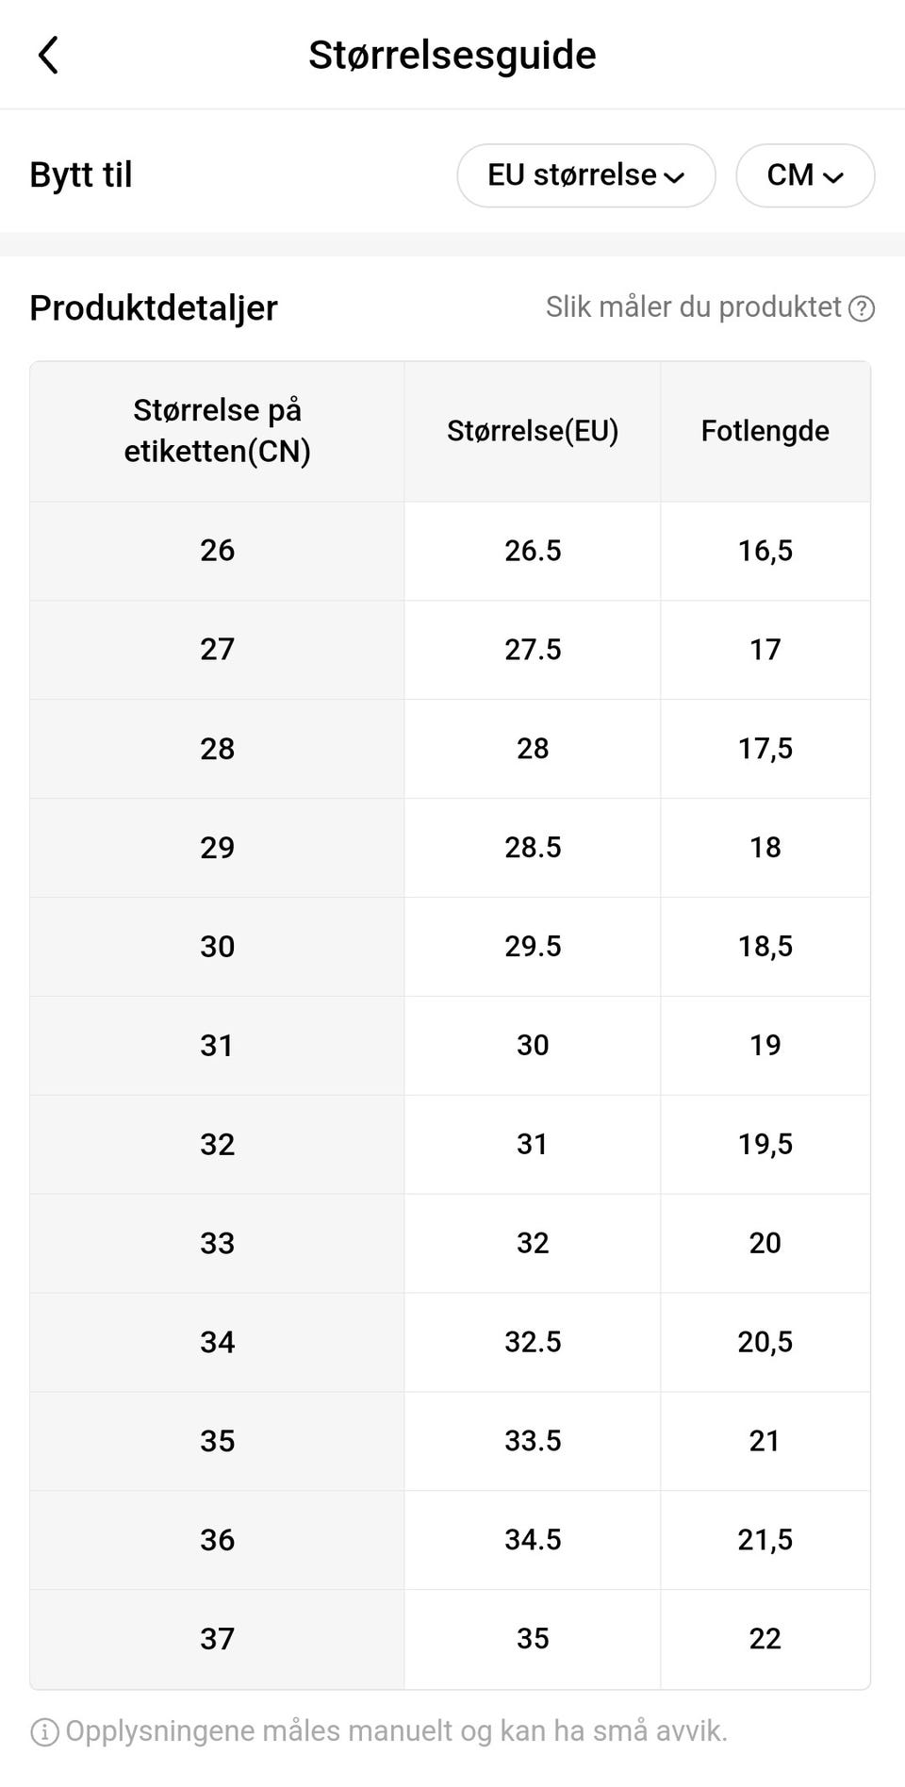Screen dimensions: 905x1787
Task: Select the CN size 33 cell
Action: [x=217, y=1243]
